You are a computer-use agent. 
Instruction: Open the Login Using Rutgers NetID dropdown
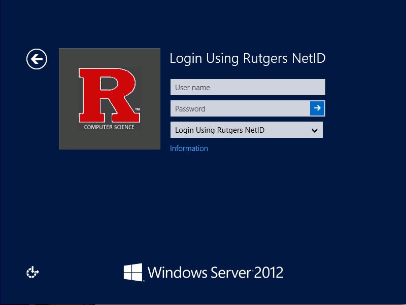pyautogui.click(x=246, y=130)
